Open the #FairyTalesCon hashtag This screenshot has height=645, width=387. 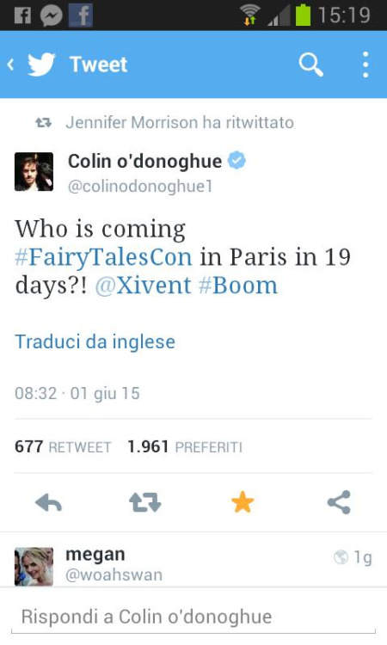[104, 257]
